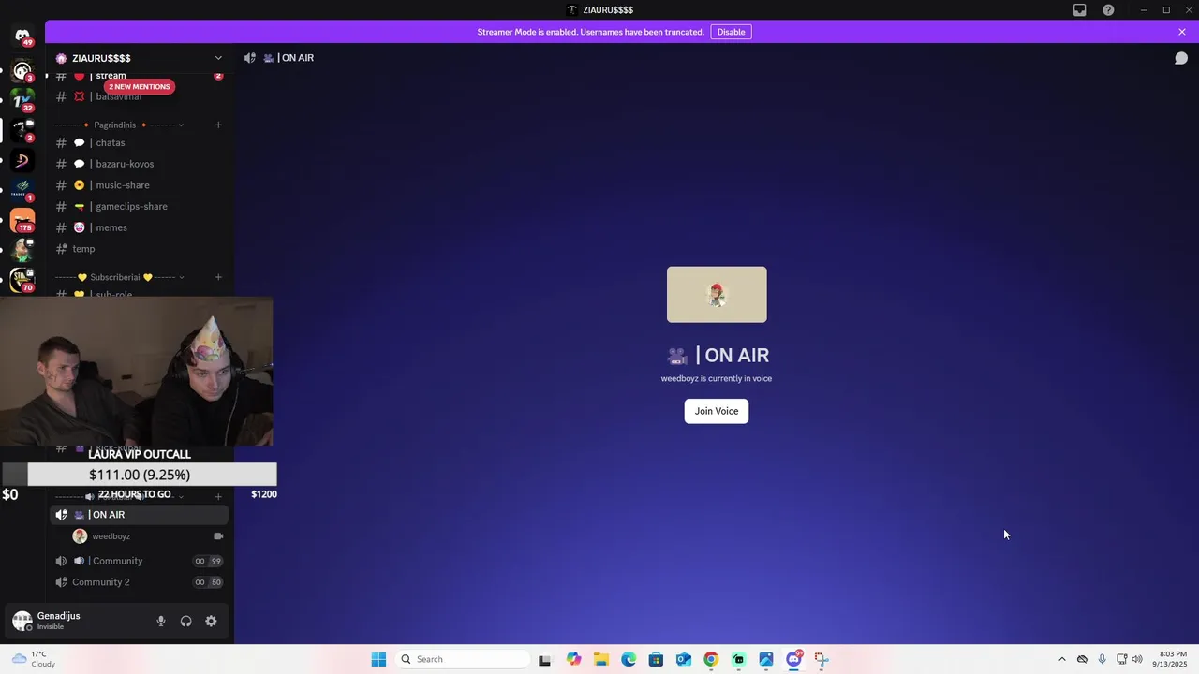This screenshot has width=1199, height=674.
Task: Open Discord app icon in taskbar
Action: coord(793,659)
